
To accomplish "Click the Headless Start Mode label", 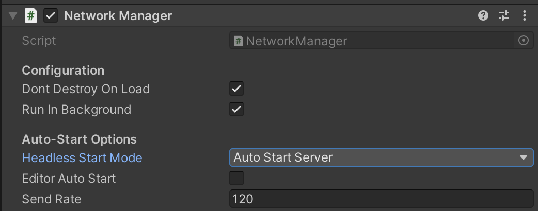I will pos(82,158).
